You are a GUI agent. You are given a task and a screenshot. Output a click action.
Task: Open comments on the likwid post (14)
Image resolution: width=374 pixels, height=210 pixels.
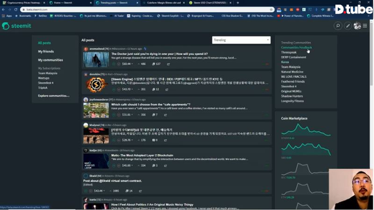(129, 191)
